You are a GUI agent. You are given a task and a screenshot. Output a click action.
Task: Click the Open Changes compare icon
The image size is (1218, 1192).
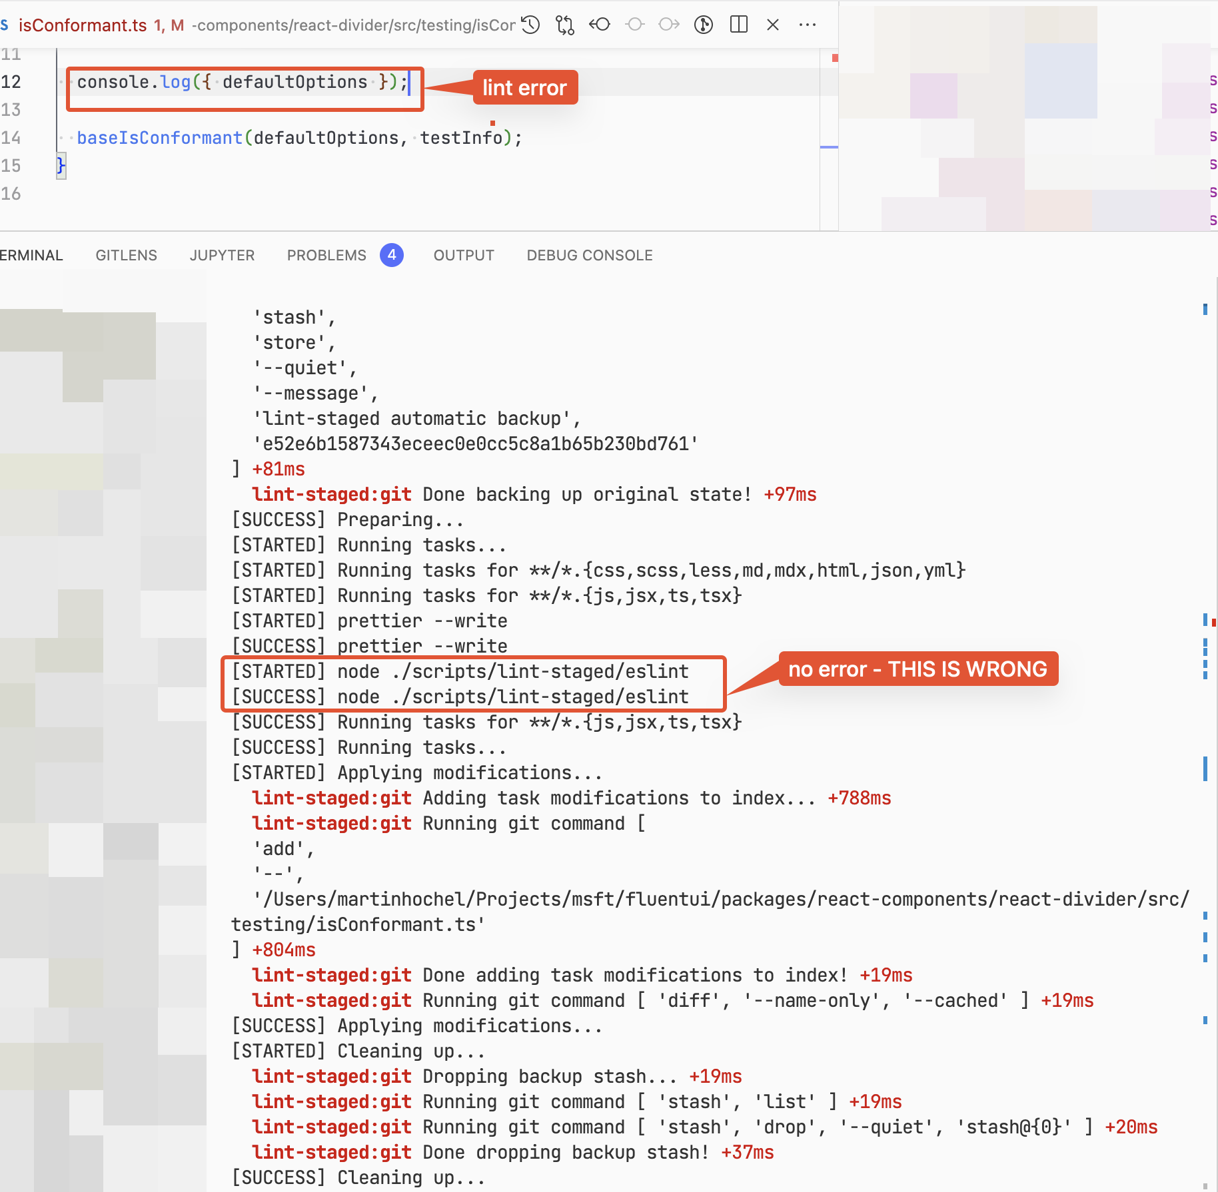(x=564, y=25)
